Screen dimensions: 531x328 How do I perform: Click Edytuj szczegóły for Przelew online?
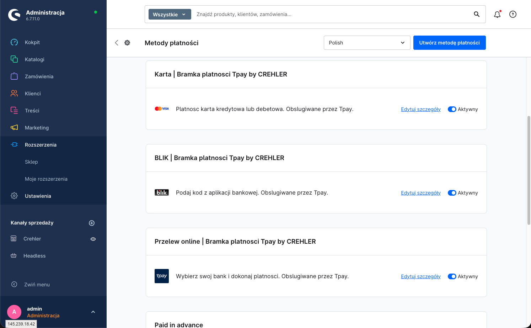pos(421,276)
